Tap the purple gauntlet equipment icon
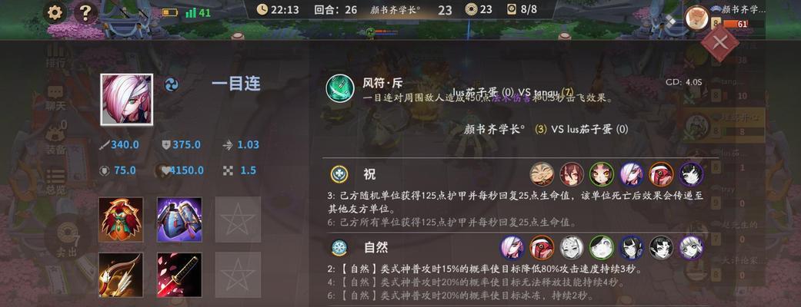Image resolution: width=801 pixels, height=307 pixels. [x=179, y=220]
